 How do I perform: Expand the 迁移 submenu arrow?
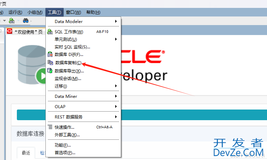[116, 86]
